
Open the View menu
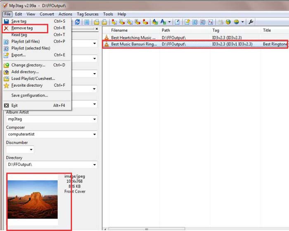click(31, 14)
